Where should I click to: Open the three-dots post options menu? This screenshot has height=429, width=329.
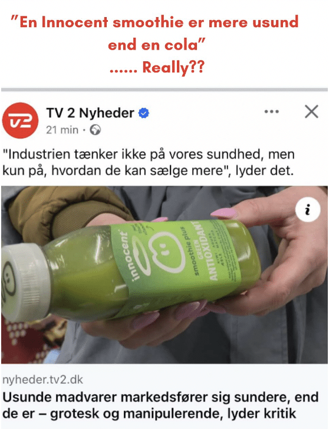(x=272, y=111)
